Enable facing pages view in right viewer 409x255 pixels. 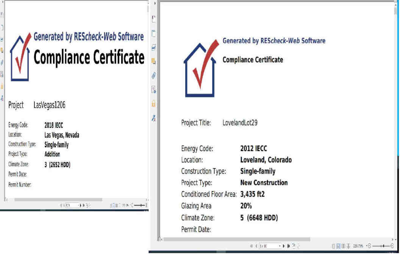tap(343, 246)
